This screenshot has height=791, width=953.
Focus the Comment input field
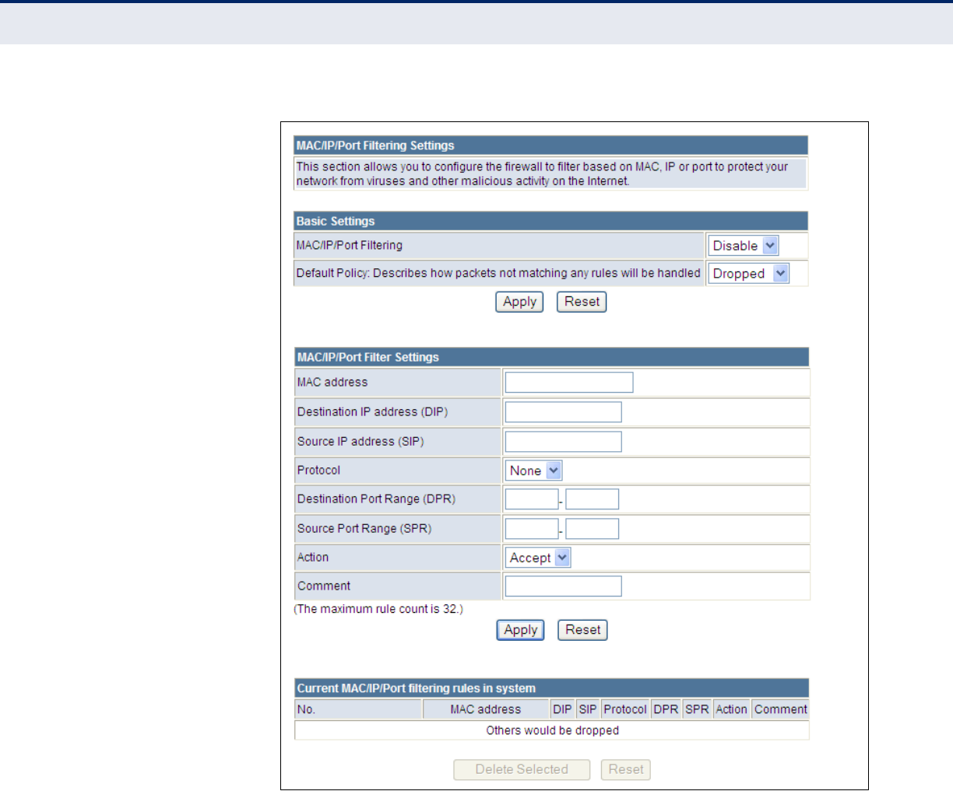[564, 586]
